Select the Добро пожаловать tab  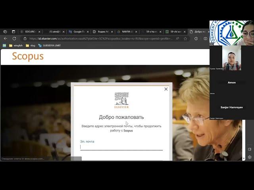pos(198,32)
